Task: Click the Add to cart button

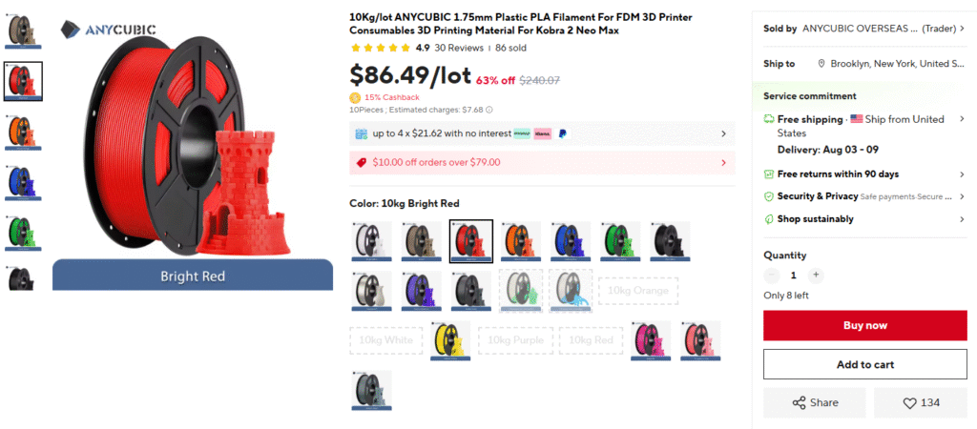Action: [864, 364]
